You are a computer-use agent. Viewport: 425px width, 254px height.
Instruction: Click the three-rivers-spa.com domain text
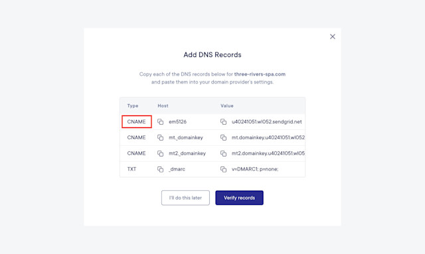[260, 74]
